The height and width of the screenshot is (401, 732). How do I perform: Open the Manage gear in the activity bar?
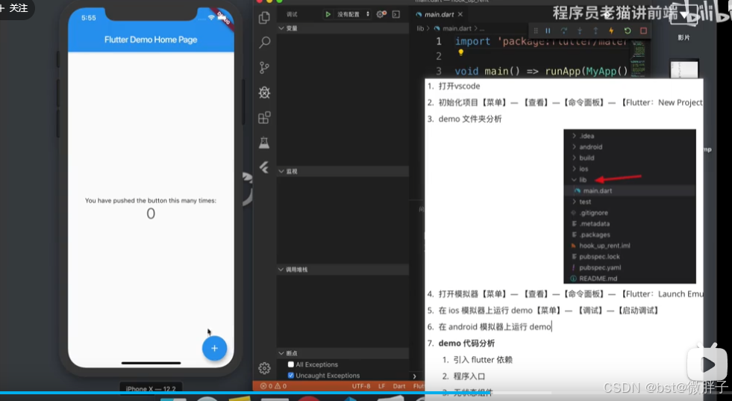coord(264,368)
